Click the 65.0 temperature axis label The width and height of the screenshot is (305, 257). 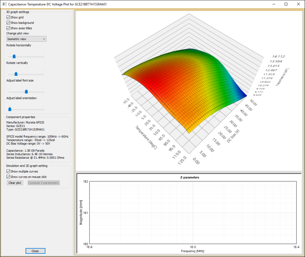tap(162, 137)
